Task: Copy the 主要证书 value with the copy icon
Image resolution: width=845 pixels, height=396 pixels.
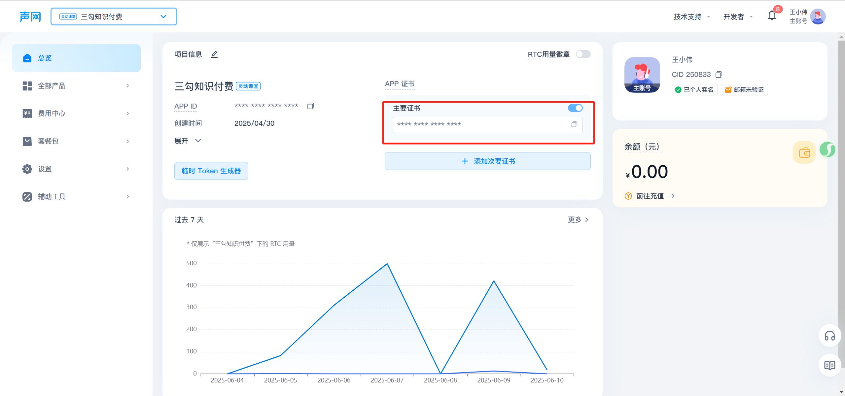Action: [x=574, y=124]
